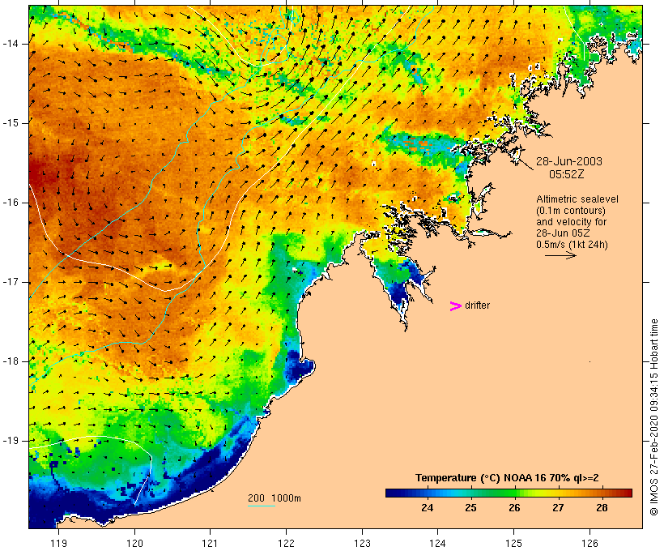Click the '0.5m/s (1kt 24h)' scale text

click(572, 245)
